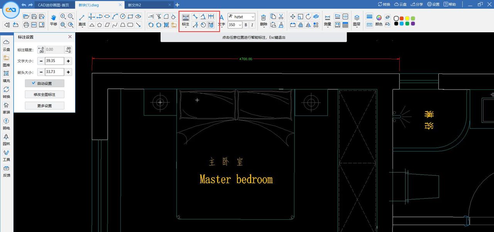Click the 更多设置 button
The width and height of the screenshot is (494, 232).
44,105
